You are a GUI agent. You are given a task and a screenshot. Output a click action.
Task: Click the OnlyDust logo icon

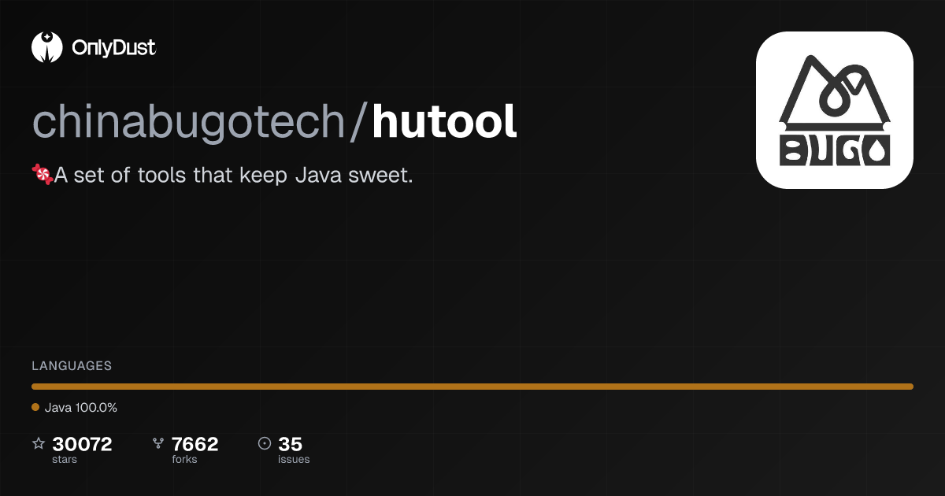(46, 47)
